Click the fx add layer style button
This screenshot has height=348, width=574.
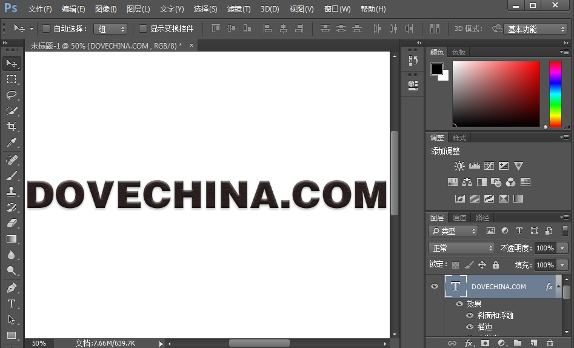tap(469, 343)
